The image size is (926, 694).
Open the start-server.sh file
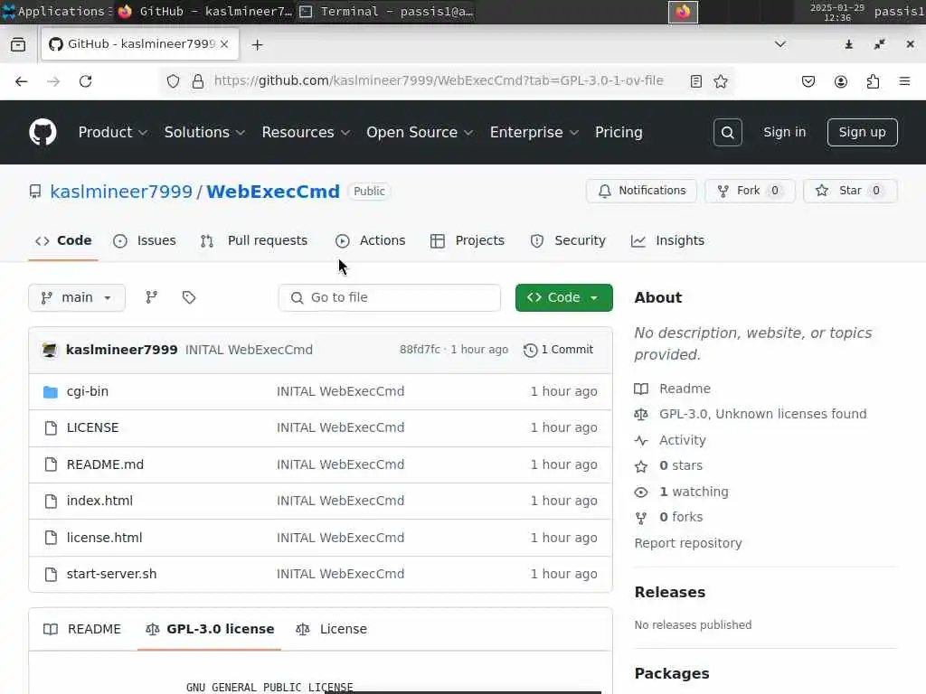[111, 574]
